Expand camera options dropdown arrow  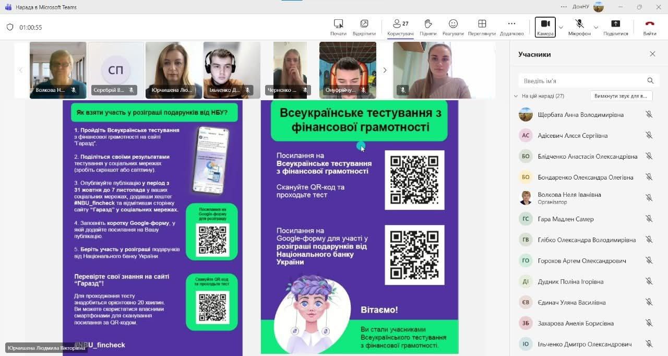tap(561, 27)
